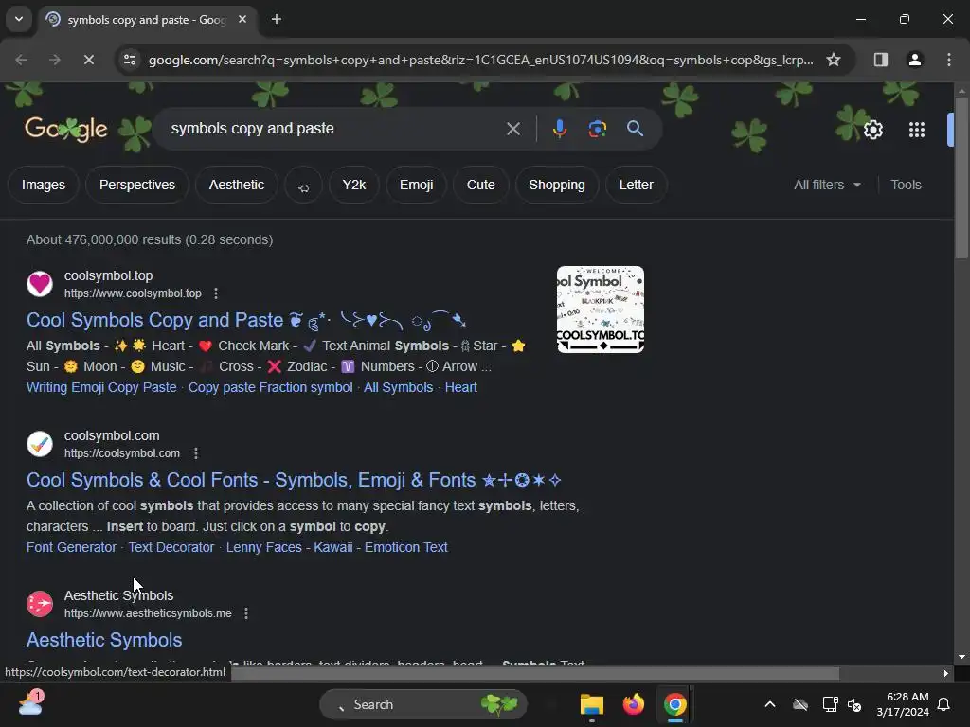Click the Chrome address bar URL

point(480,60)
